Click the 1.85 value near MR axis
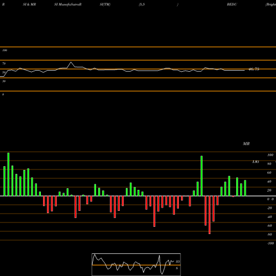Image resolution: width=276 pixels, height=276 pixels. (256, 162)
